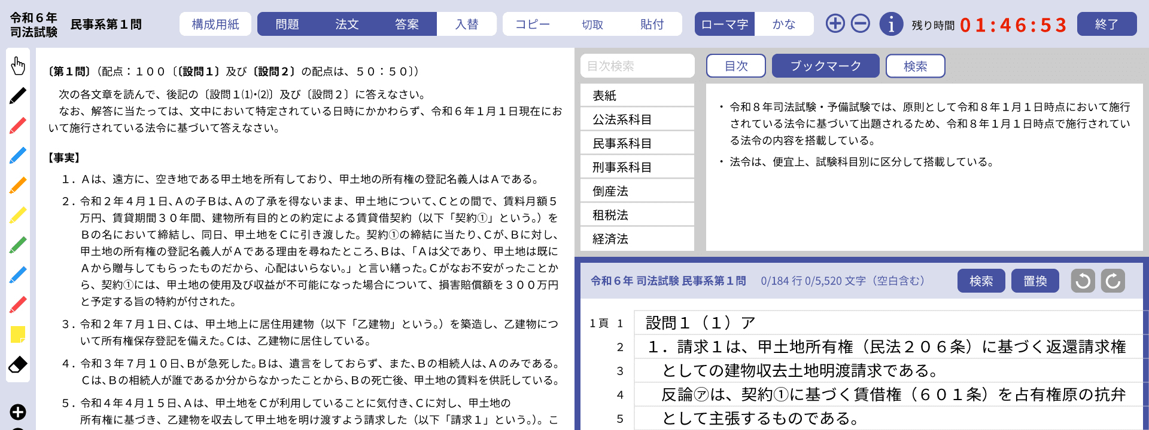Viewport: 1149px width, 430px height.
Task: Click answer line 4 starting '反論㋐は'
Action: pyautogui.click(x=888, y=394)
